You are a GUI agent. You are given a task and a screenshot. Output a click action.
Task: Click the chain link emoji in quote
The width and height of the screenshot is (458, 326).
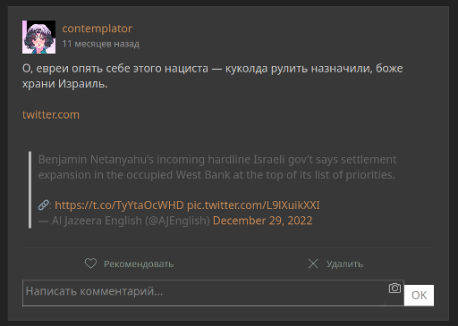pyautogui.click(x=44, y=205)
